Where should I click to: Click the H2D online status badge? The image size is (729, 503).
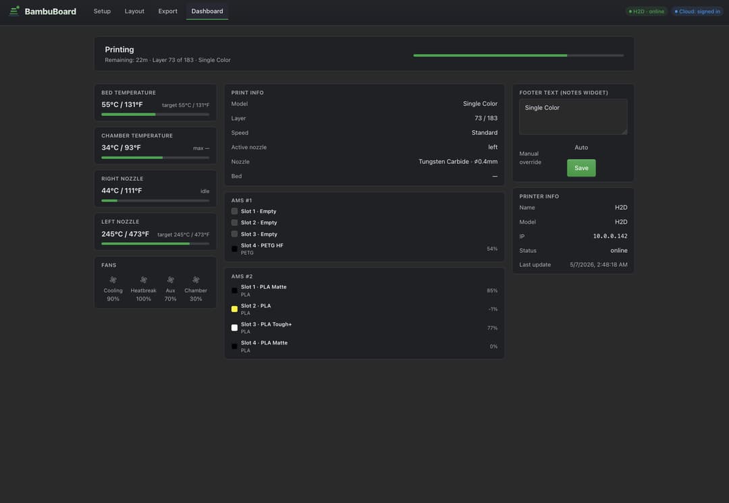646,11
